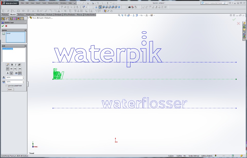This screenshot has height=158, width=247.
Task: Click the Font... button
Action: click(11, 90)
